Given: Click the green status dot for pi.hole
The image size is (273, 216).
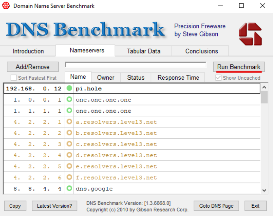Looking at the screenshot, I should pos(69,88).
